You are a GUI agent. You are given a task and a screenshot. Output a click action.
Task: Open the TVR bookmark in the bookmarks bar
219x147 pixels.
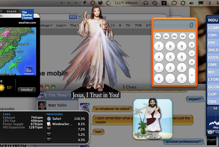138,25
